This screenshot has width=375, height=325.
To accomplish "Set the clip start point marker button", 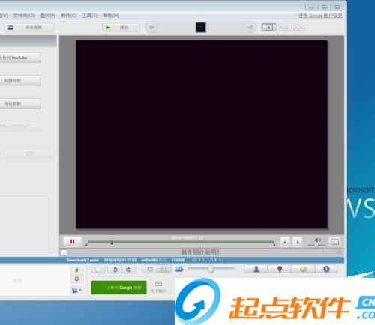I will click(x=284, y=242).
